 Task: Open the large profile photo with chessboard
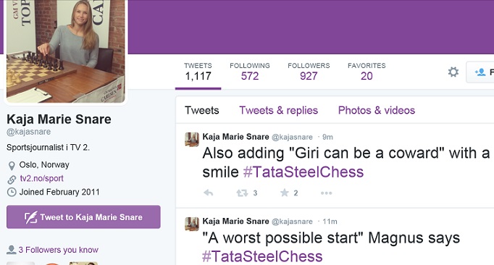pyautogui.click(x=66, y=51)
